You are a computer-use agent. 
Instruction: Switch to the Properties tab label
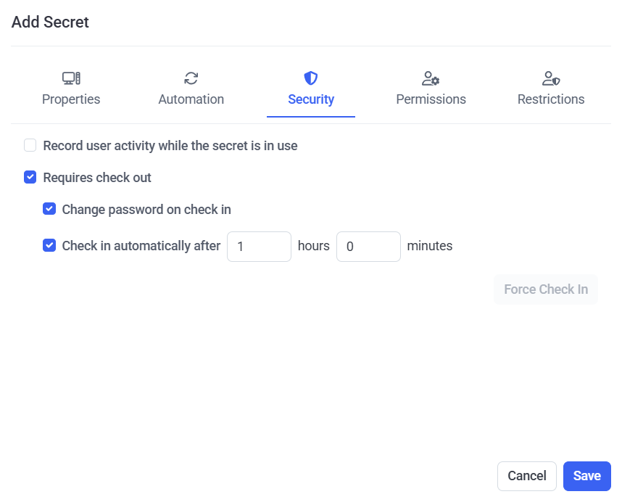[71, 99]
